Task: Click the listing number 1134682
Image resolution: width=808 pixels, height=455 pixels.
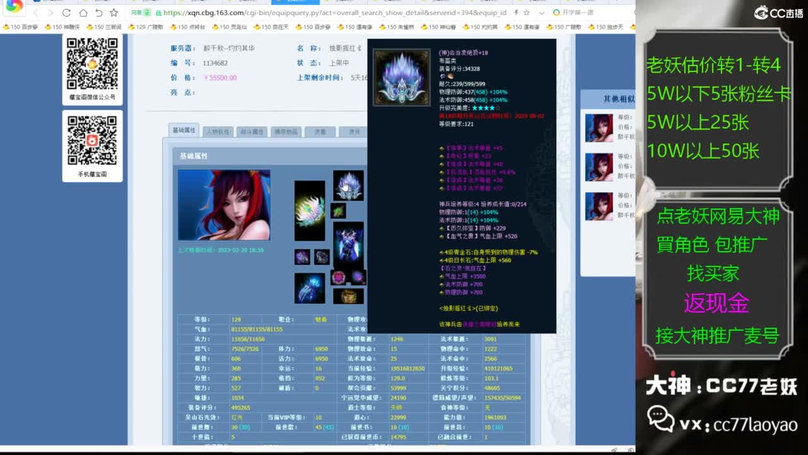Action: pos(215,63)
